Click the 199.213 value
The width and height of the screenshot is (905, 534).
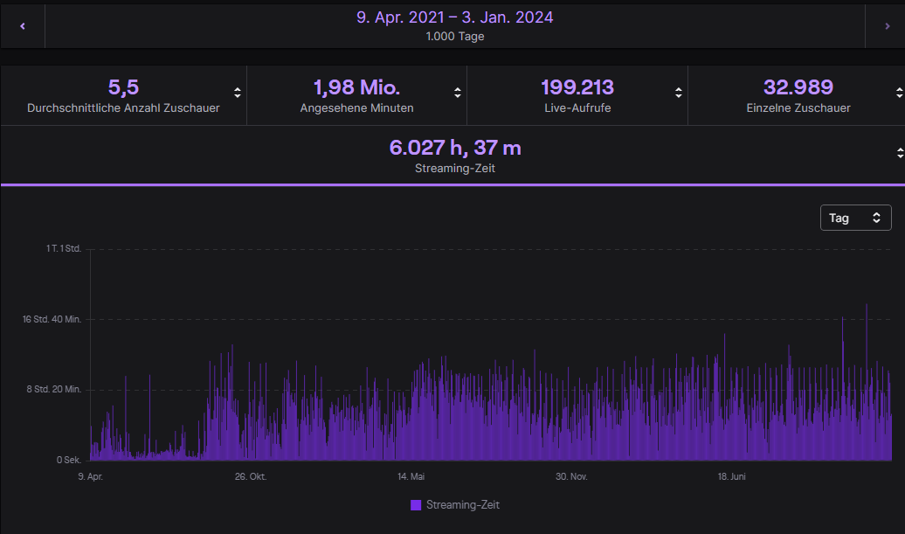(x=577, y=87)
